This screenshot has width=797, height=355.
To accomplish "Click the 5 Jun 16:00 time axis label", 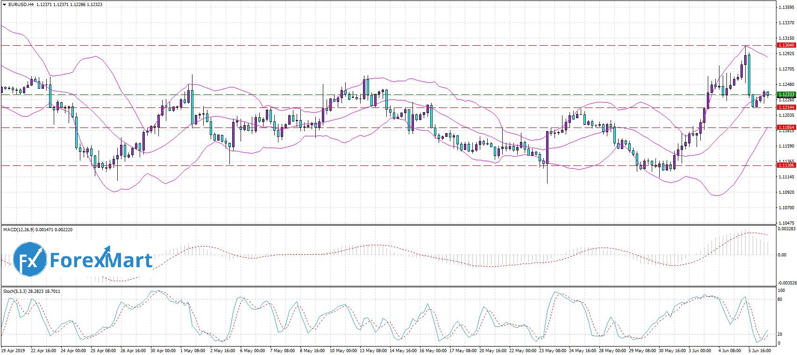I will point(760,351).
